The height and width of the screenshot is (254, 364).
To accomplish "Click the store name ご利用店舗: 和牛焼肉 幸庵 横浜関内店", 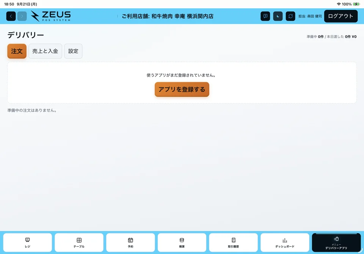I will (168, 16).
